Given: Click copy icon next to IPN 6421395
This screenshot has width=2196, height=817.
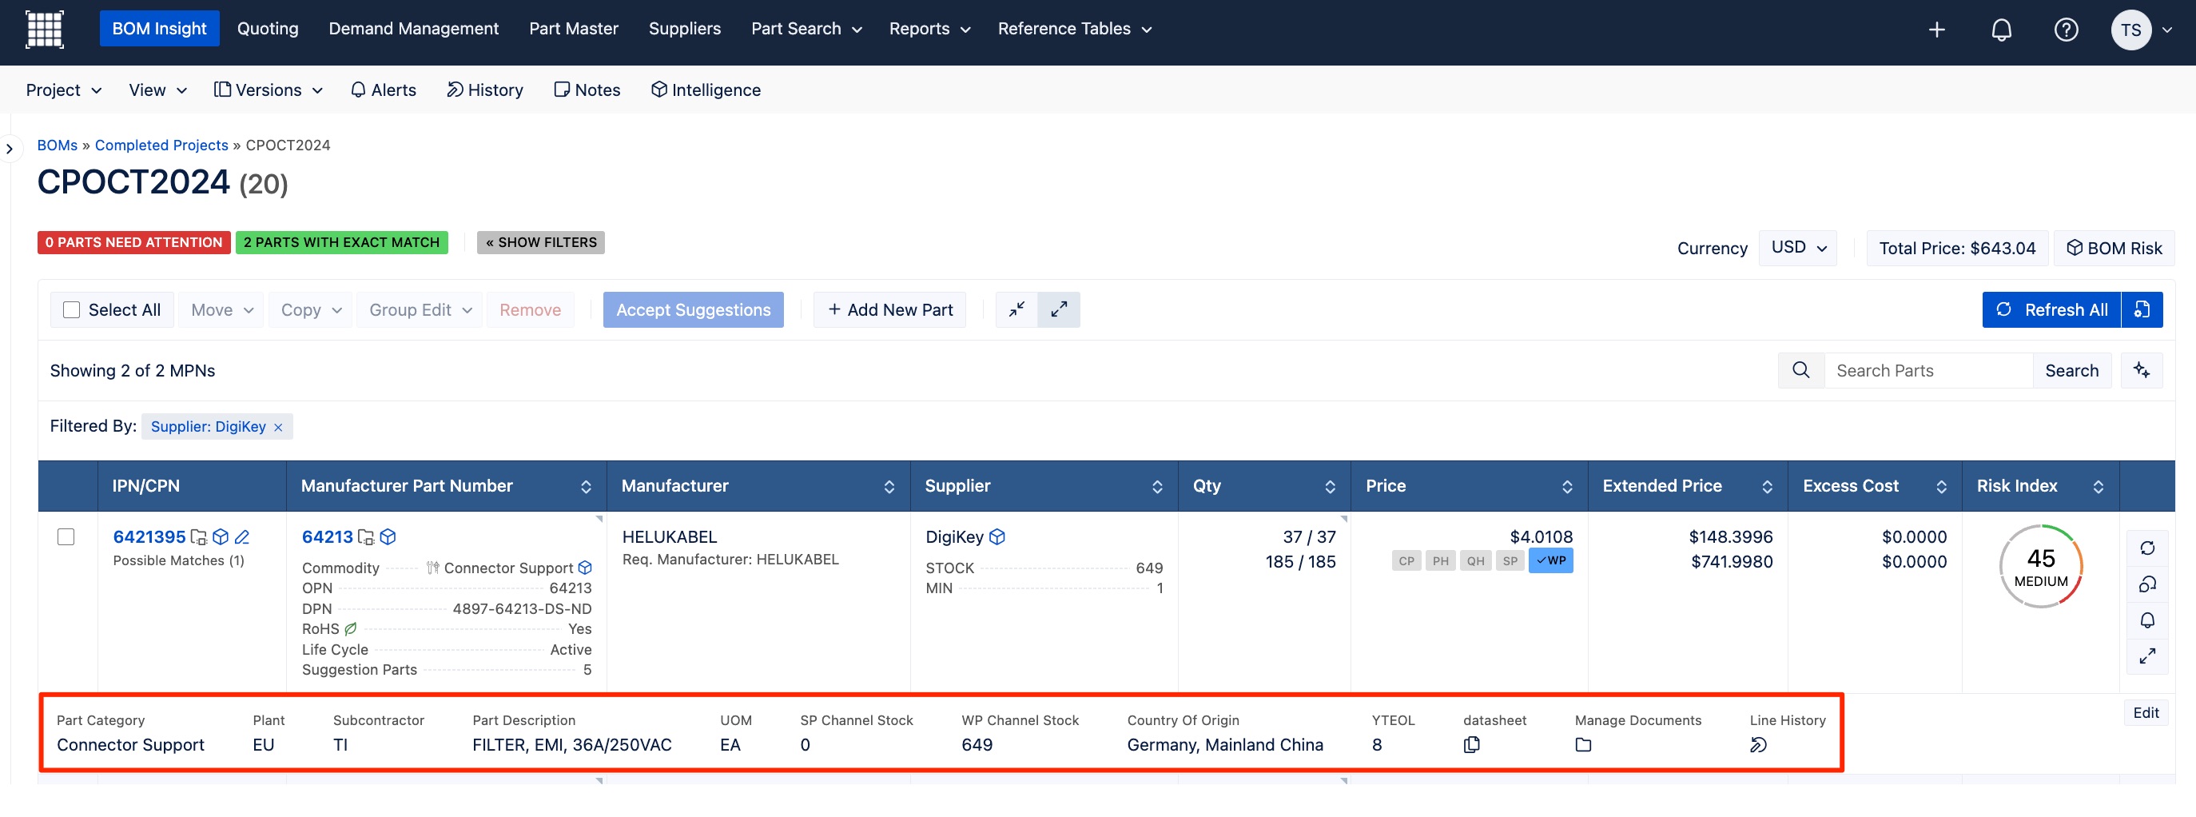Looking at the screenshot, I should coord(199,536).
